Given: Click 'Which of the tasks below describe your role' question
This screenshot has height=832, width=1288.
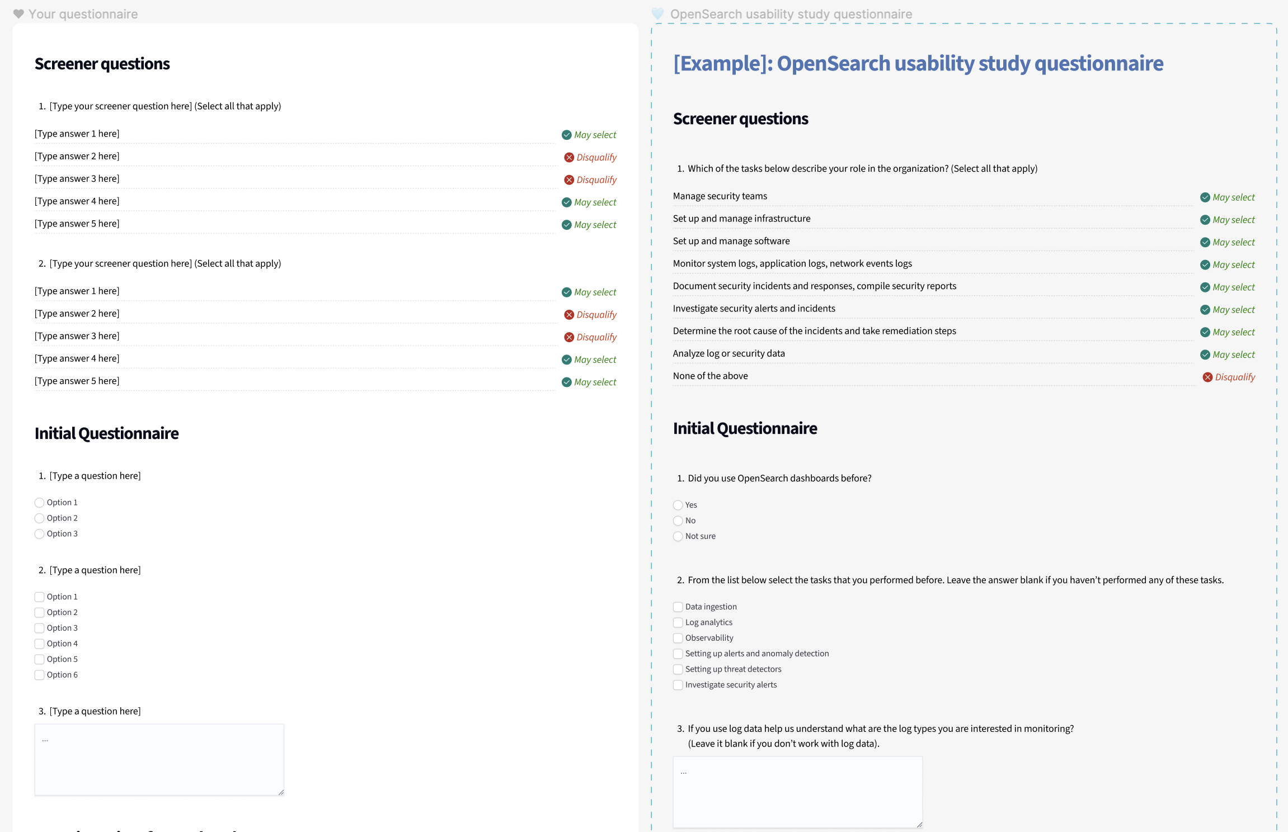Looking at the screenshot, I should (862, 168).
